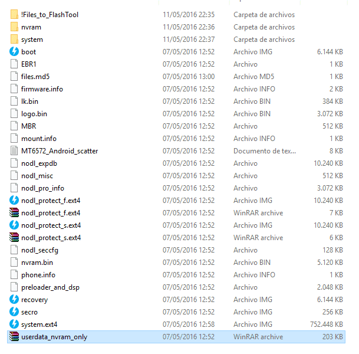This screenshot has height=354, width=359.
Task: Click the preloader_and_dsp file icon
Action: click(14, 287)
